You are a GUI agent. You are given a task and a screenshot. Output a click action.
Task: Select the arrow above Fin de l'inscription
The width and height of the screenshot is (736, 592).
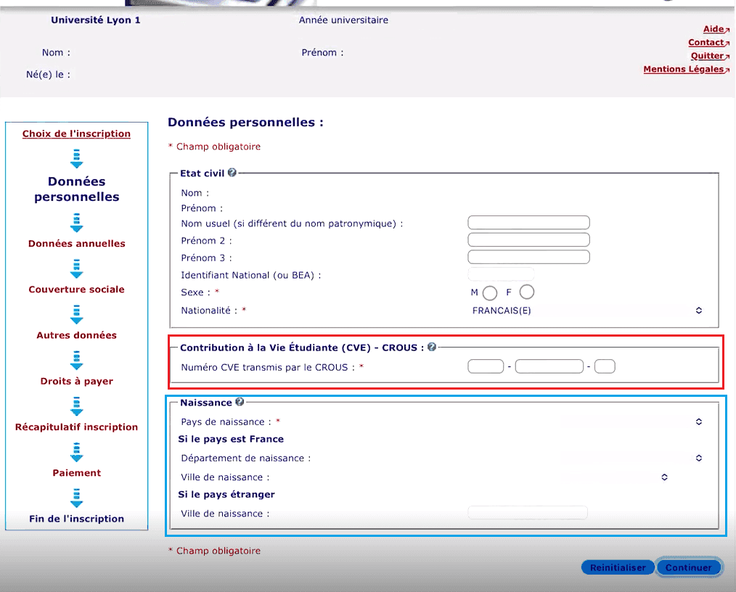76,498
